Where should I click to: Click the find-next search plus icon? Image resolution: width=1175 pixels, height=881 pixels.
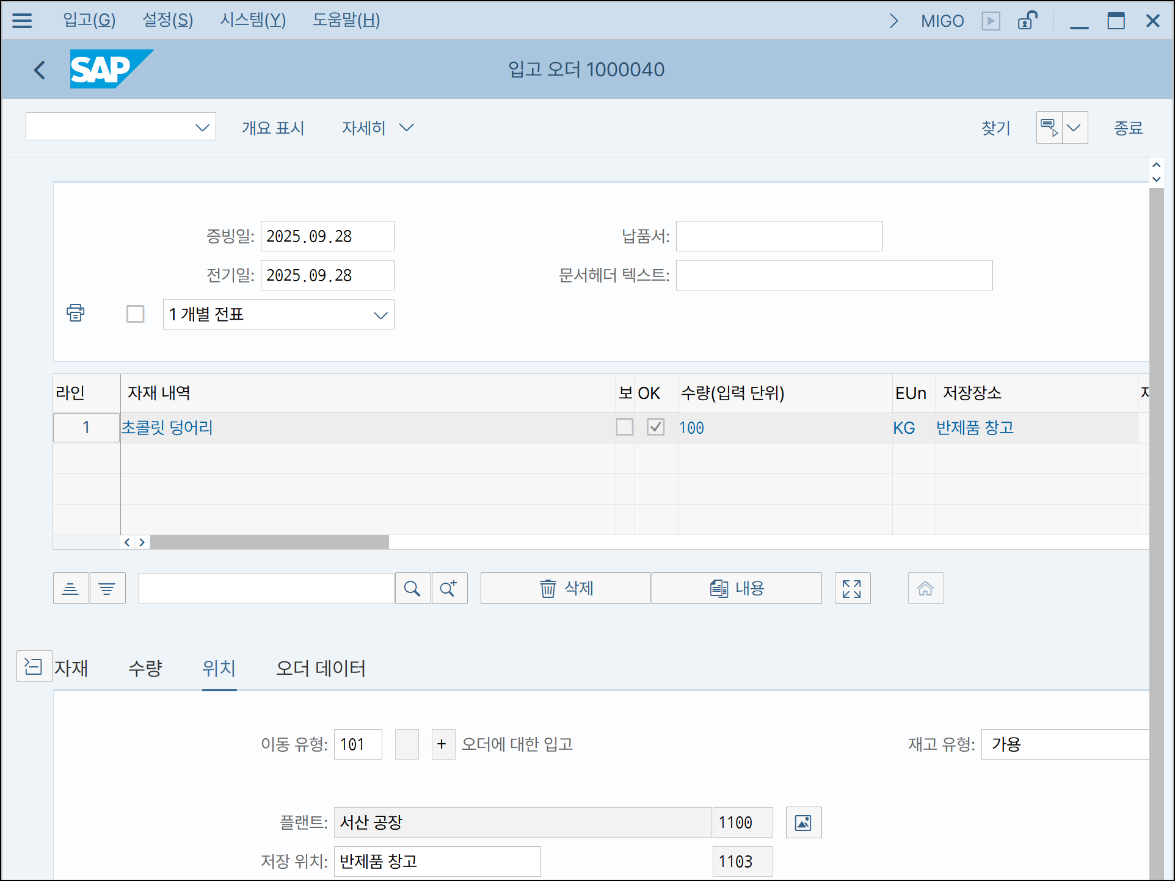pyautogui.click(x=449, y=588)
